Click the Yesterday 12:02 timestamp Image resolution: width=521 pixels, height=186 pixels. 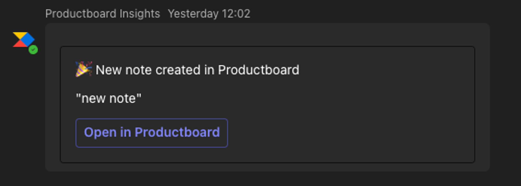click(x=209, y=14)
